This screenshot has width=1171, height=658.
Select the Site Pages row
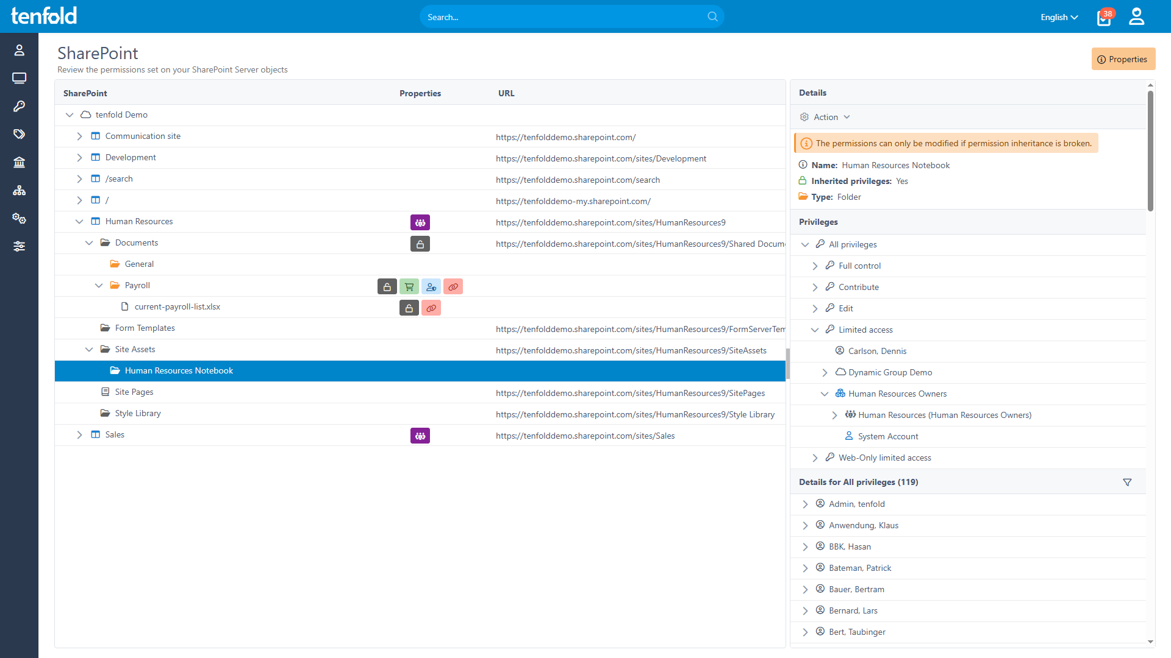coord(420,392)
